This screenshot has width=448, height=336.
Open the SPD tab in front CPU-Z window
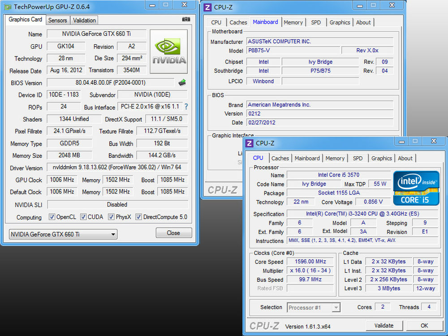click(x=358, y=158)
